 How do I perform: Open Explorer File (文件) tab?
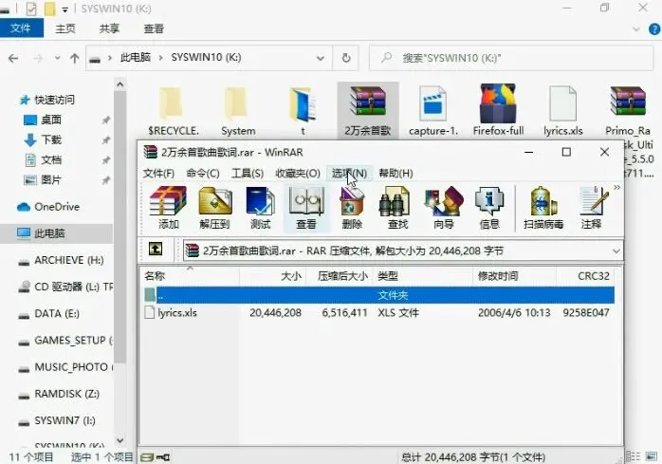pos(21,28)
